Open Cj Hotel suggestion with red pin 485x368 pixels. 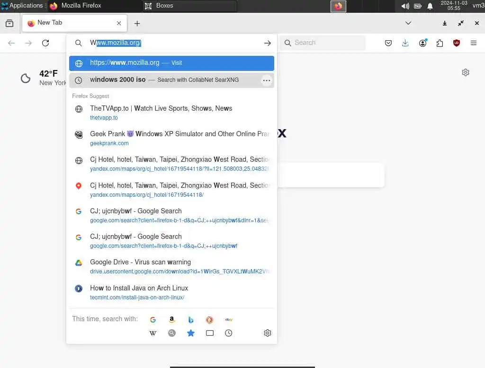[x=171, y=190]
